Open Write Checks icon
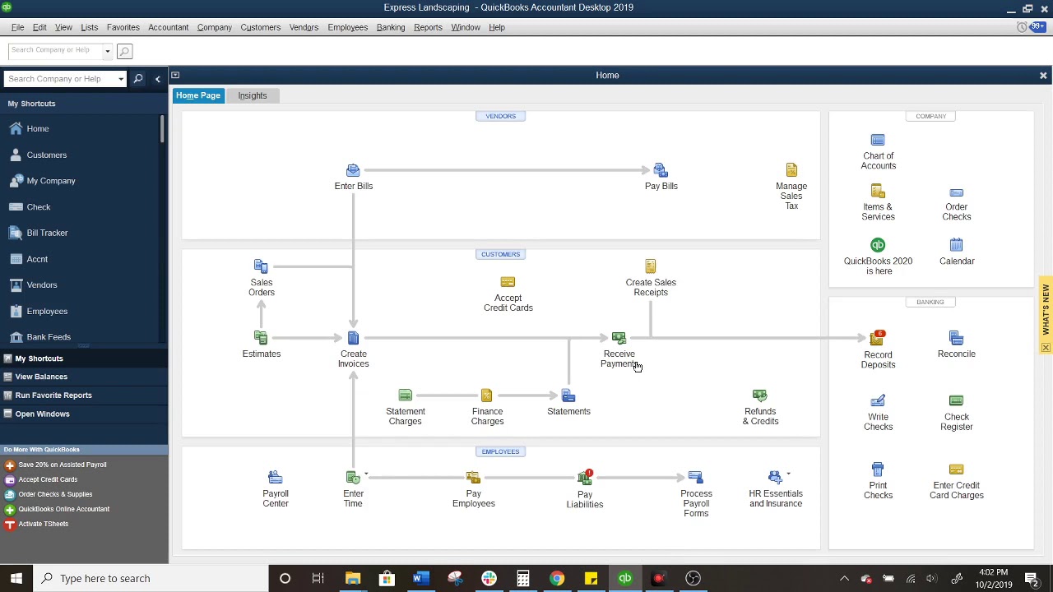The width and height of the screenshot is (1053, 592). click(878, 400)
